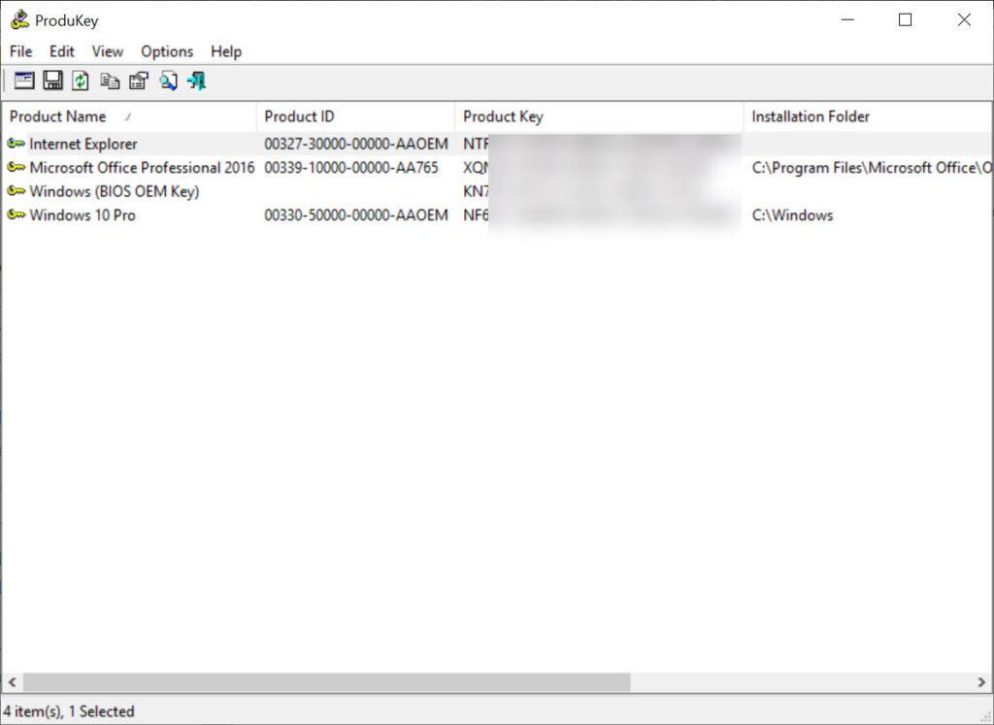Screen dimensions: 994x725
Task: Open the Select Source toolbar icon
Action: click(x=24, y=81)
